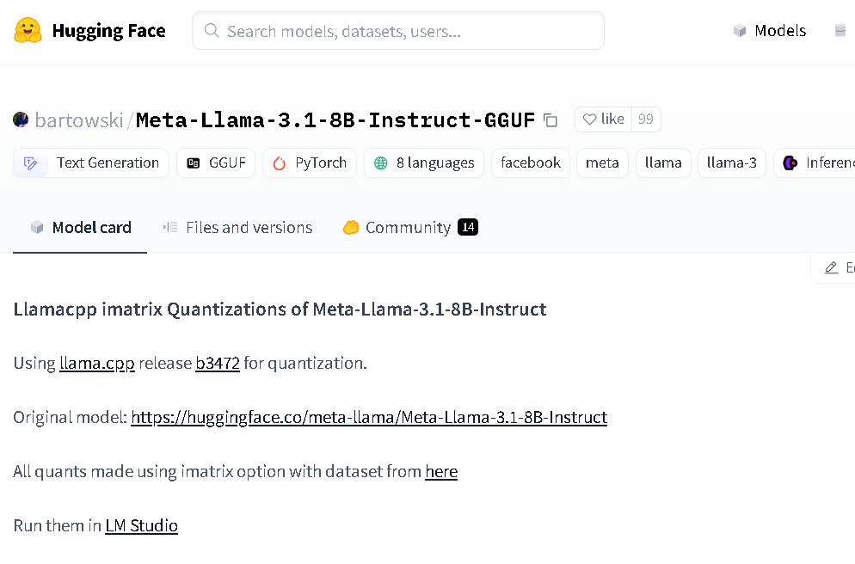Screen dimensions: 855x564
Task: Open the Community tab
Action: coord(409,228)
